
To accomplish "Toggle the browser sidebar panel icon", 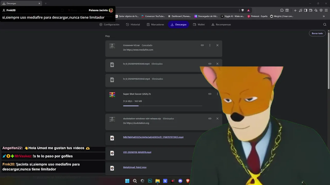I will pyautogui.click(x=306, y=10).
